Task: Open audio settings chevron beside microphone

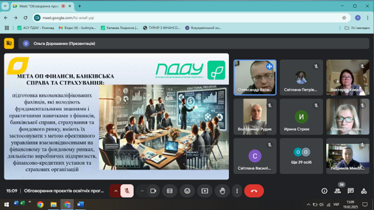Action: coord(116,191)
